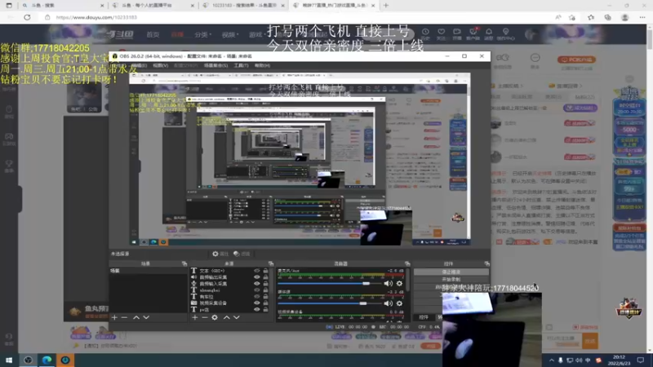Open first mixer channel settings gear

(399, 283)
